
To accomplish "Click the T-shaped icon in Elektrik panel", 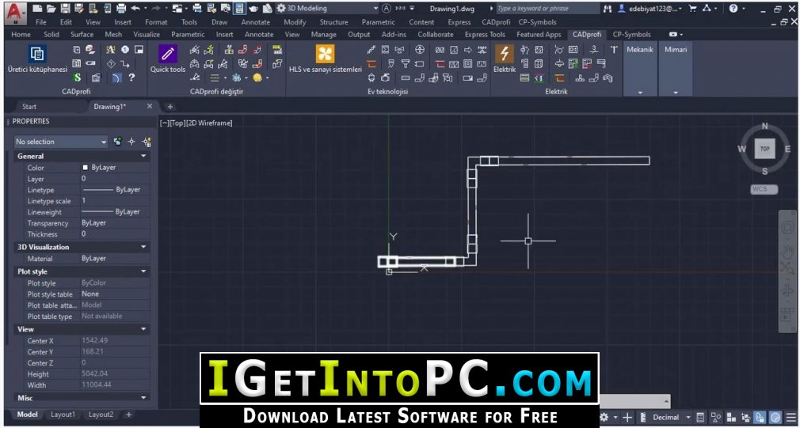I will coord(614,49).
